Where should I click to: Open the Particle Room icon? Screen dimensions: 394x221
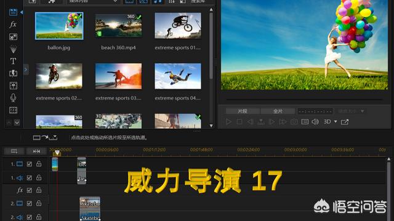coord(13,49)
